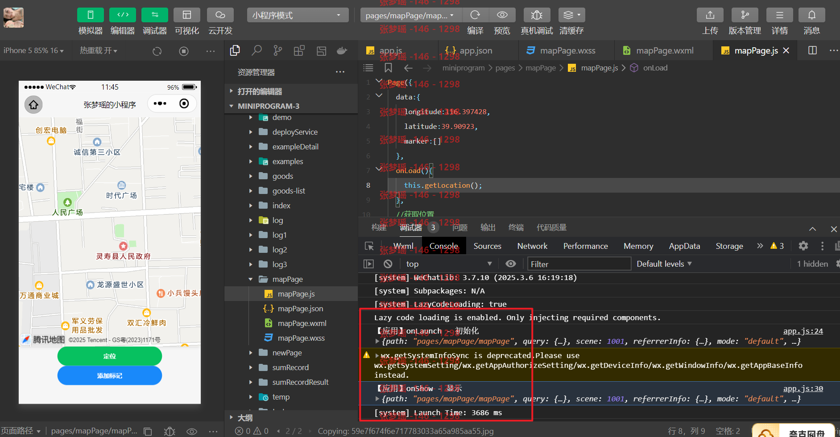Open the Docker whale sidebar icon
The image size is (840, 437).
pos(342,51)
